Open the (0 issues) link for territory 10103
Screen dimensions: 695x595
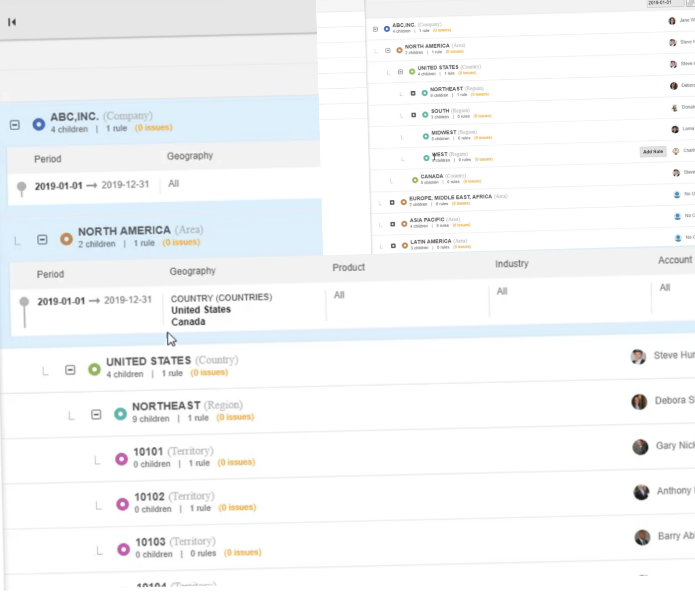(x=243, y=552)
